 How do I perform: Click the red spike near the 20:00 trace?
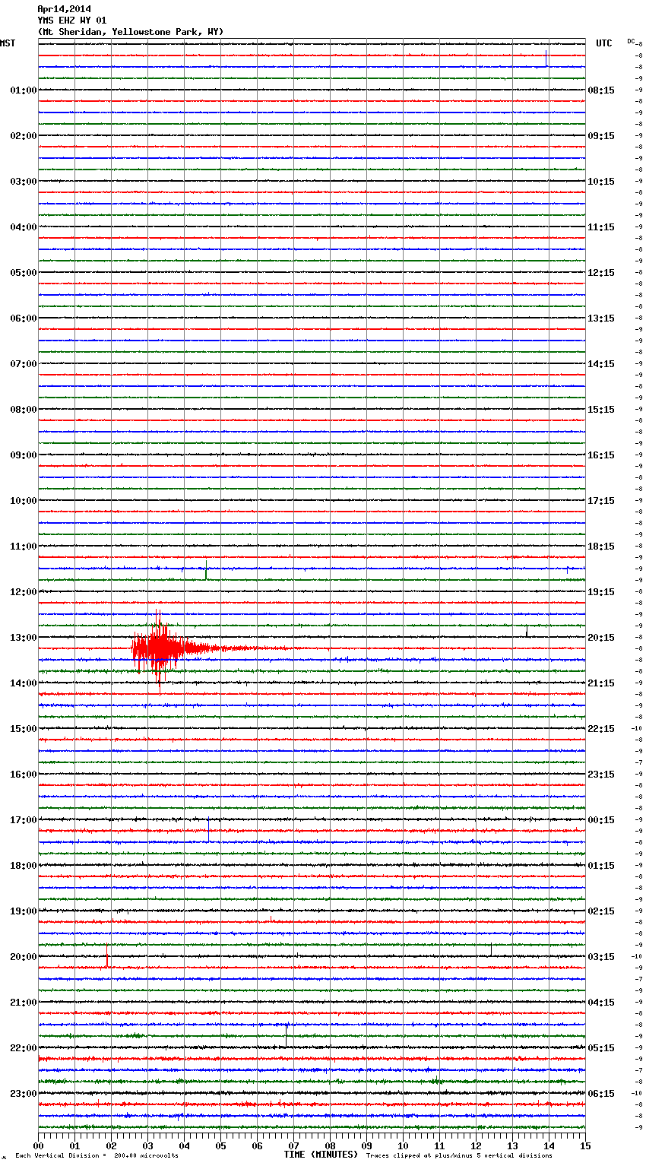tap(107, 956)
